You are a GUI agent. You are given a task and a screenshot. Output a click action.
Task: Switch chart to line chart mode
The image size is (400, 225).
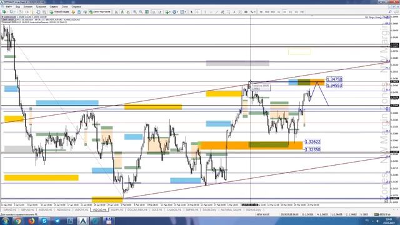click(x=128, y=12)
